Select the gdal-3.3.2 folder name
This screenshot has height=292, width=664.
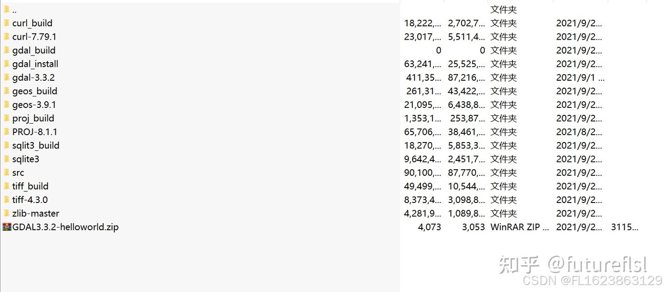click(33, 77)
